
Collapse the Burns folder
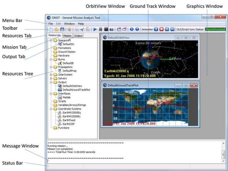pyautogui.click(x=51, y=59)
